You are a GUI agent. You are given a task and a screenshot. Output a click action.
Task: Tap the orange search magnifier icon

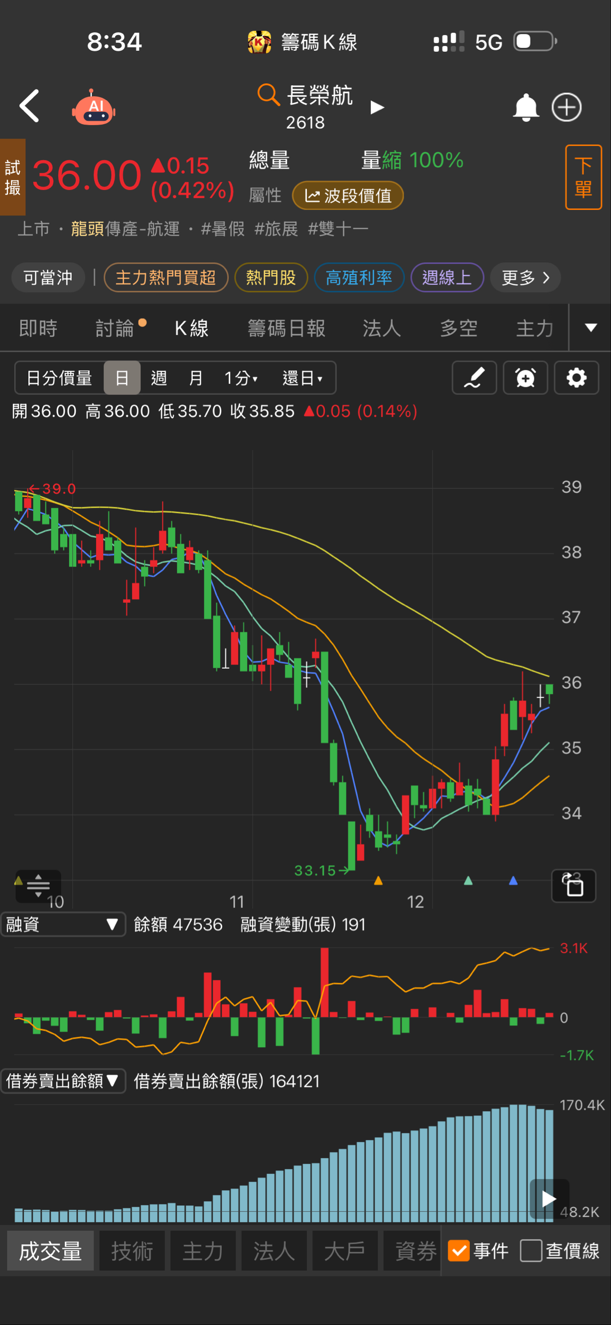coord(268,95)
